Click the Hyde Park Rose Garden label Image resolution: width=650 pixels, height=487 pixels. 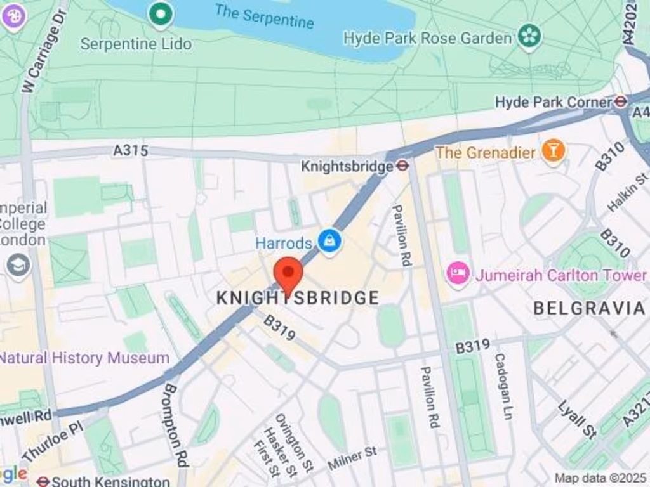coord(427,39)
